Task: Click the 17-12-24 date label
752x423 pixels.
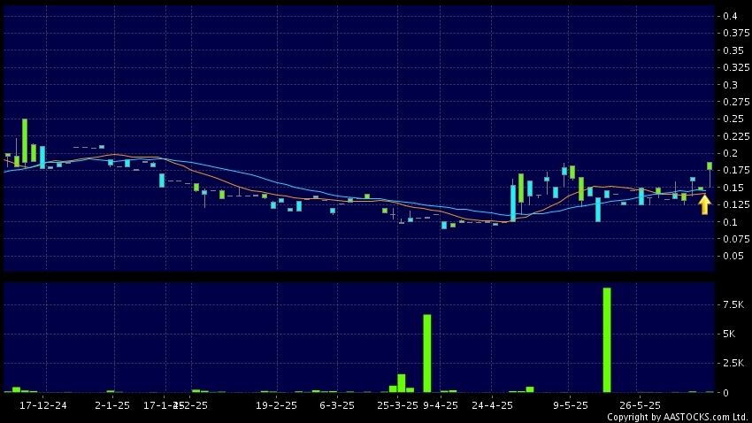Action: 43,405
